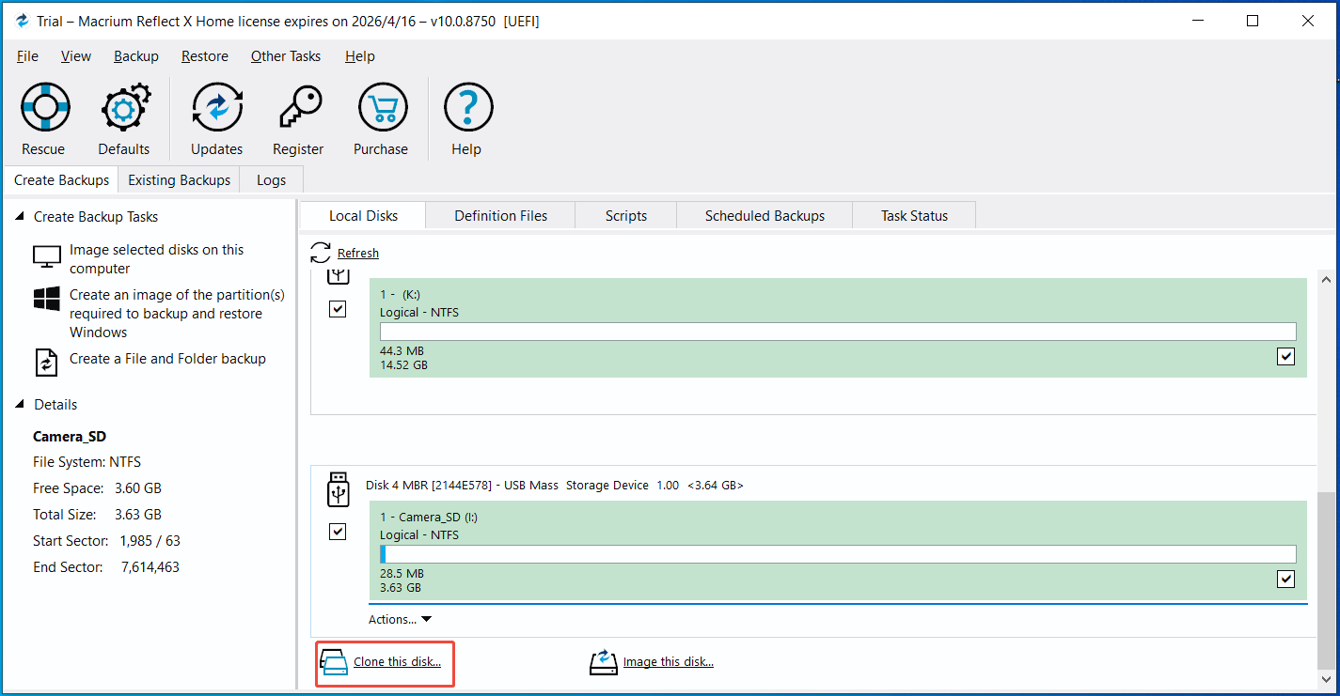1340x696 pixels.
Task: Click the File and Folder backup icon
Action: (46, 362)
